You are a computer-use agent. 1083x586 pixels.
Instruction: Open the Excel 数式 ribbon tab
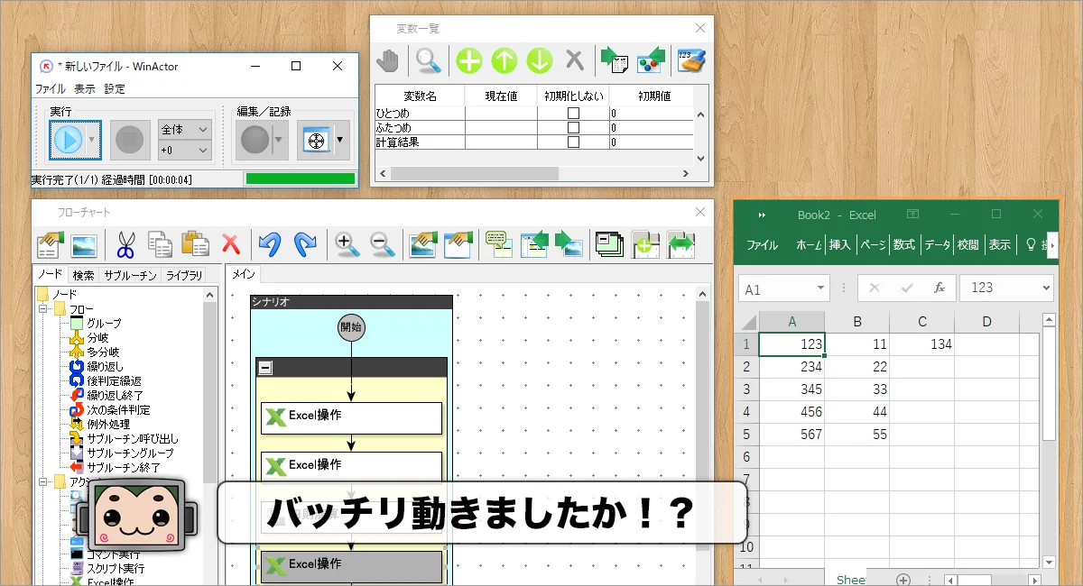[904, 244]
